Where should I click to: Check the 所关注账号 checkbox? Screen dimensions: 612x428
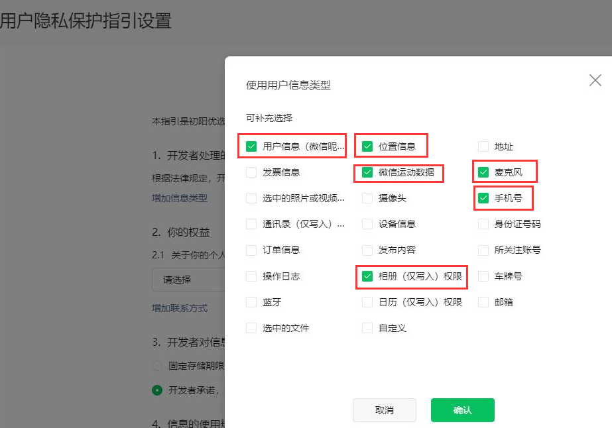click(x=483, y=250)
